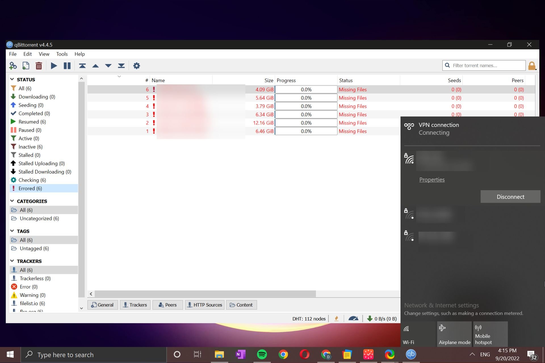Screen dimensions: 545x363
Task: Collapse the TAGS section
Action: pos(12,231)
